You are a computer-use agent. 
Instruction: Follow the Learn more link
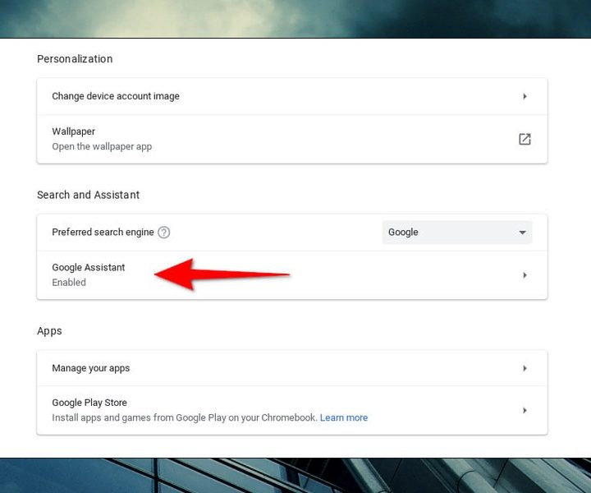(344, 417)
